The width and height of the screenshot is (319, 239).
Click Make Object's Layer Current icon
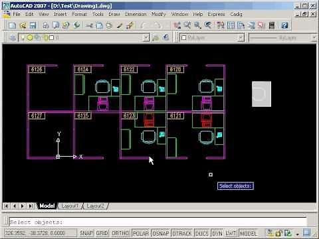point(156,38)
